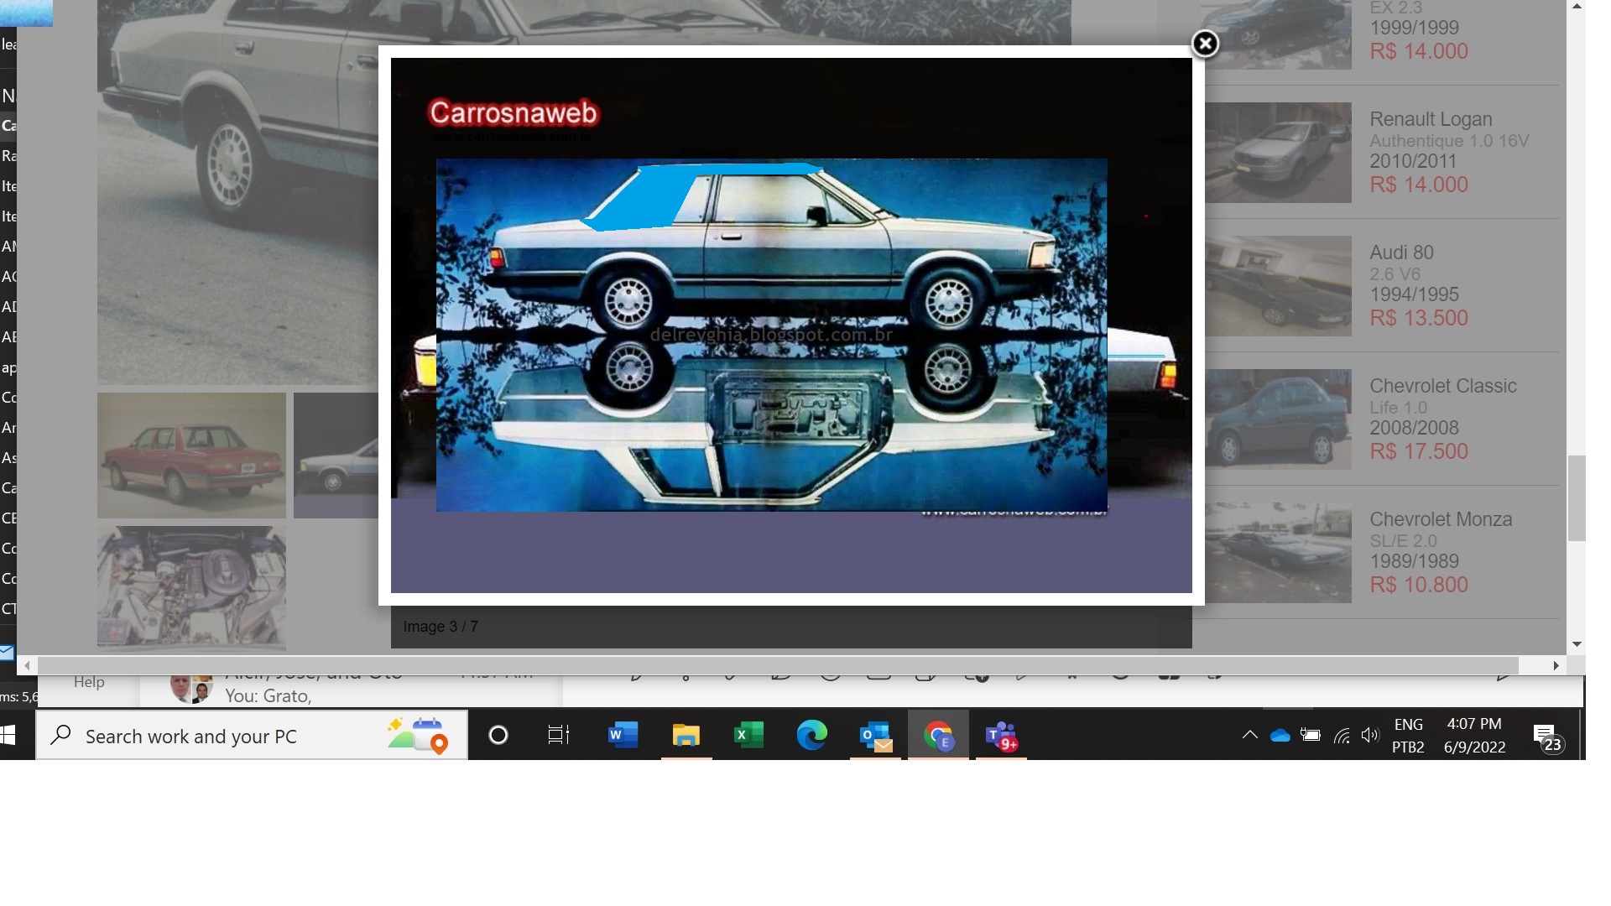Click the R$ 13.500 price text
Image resolution: width=1611 pixels, height=906 pixels.
(x=1419, y=318)
